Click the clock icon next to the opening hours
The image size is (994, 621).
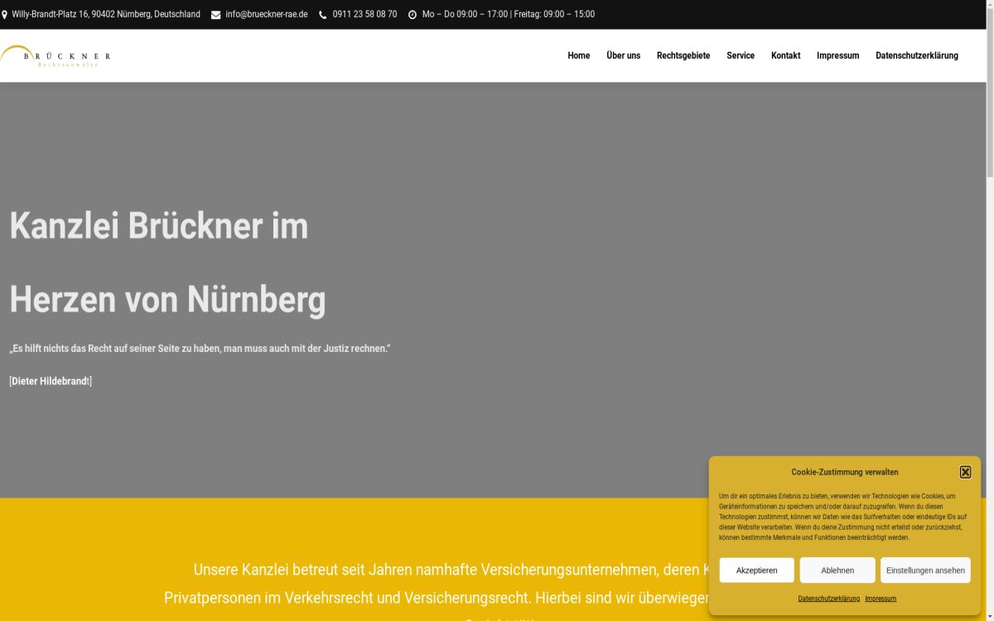(x=412, y=14)
